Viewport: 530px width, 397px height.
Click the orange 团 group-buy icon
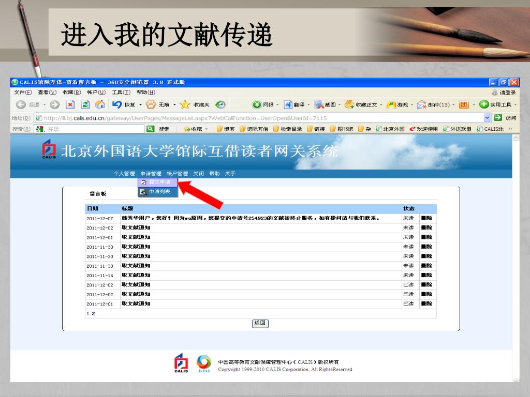(x=464, y=104)
